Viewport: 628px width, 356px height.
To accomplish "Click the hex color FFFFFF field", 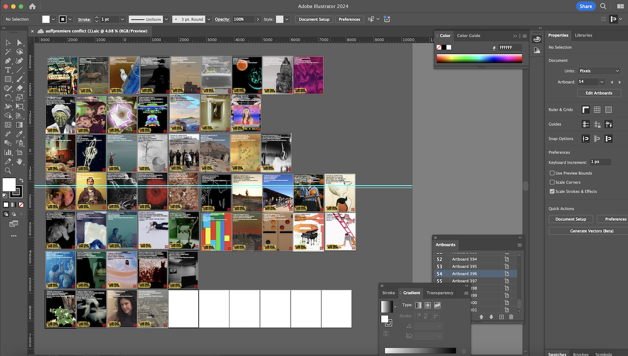I will click(510, 47).
